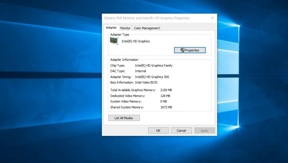
Task: Confirm the dialog with OK
Action: (x=158, y=130)
